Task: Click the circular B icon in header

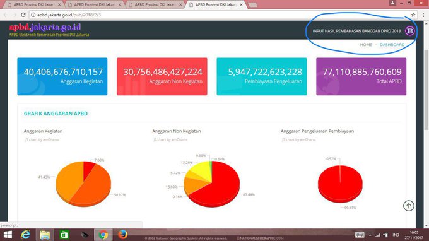Action: [409, 31]
